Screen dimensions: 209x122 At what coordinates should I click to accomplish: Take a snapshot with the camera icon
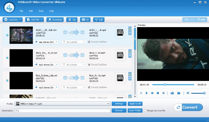coord(172,93)
